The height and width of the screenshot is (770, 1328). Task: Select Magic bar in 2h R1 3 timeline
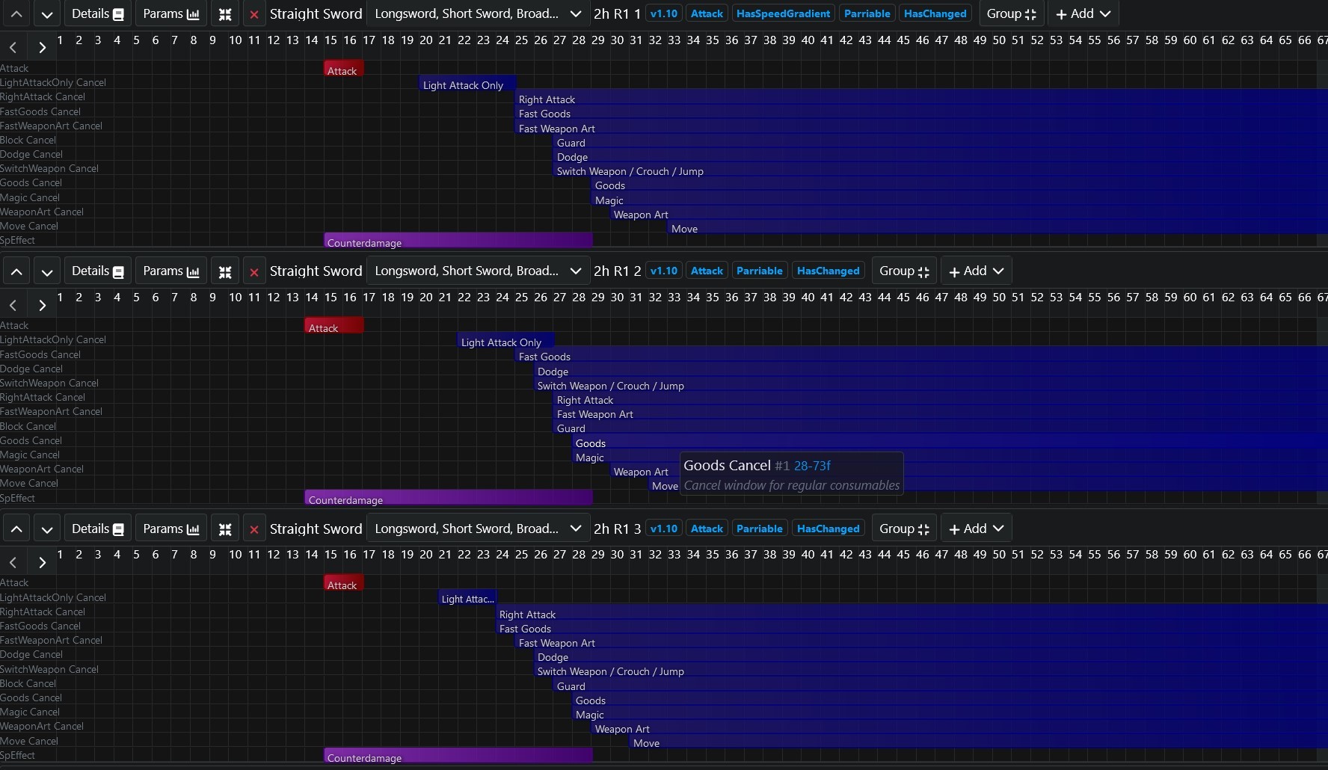click(950, 714)
